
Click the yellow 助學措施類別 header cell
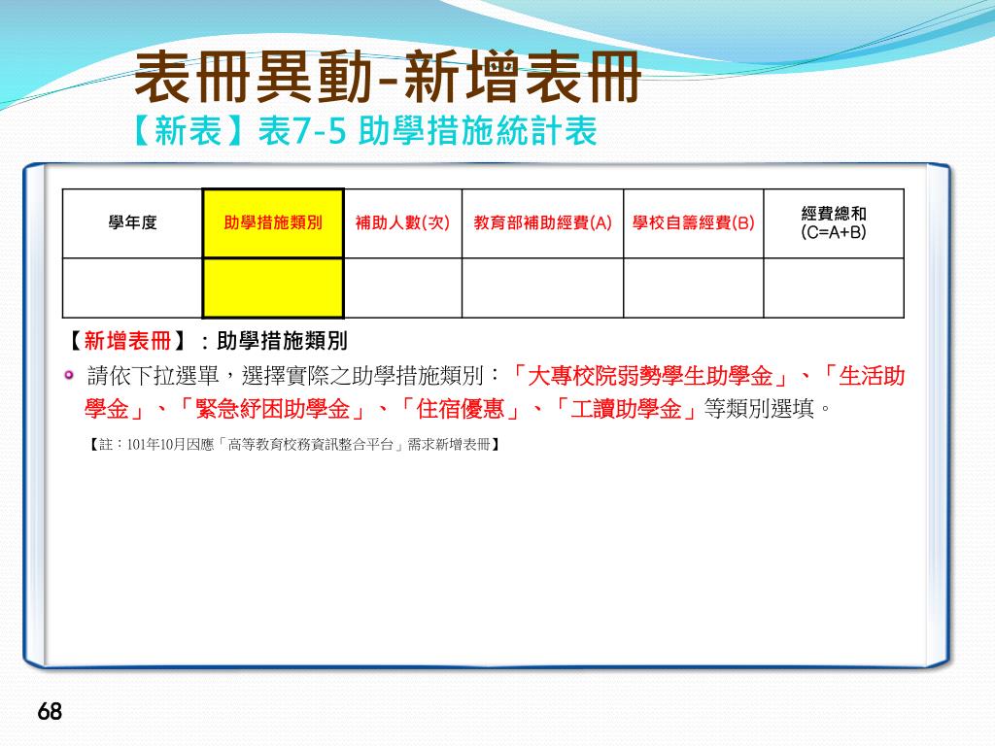273,223
